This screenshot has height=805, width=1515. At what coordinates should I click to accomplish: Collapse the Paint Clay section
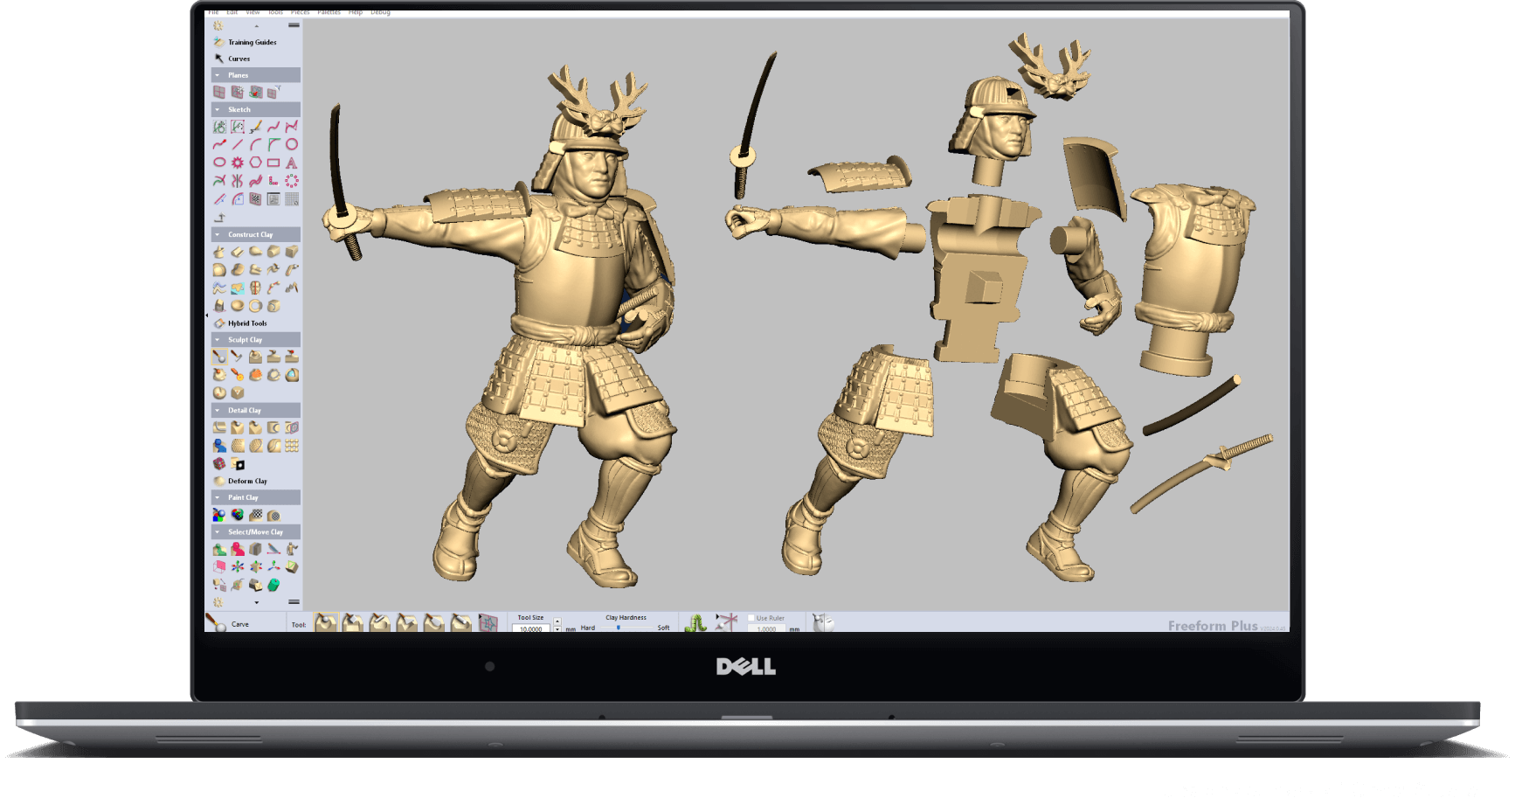point(218,497)
